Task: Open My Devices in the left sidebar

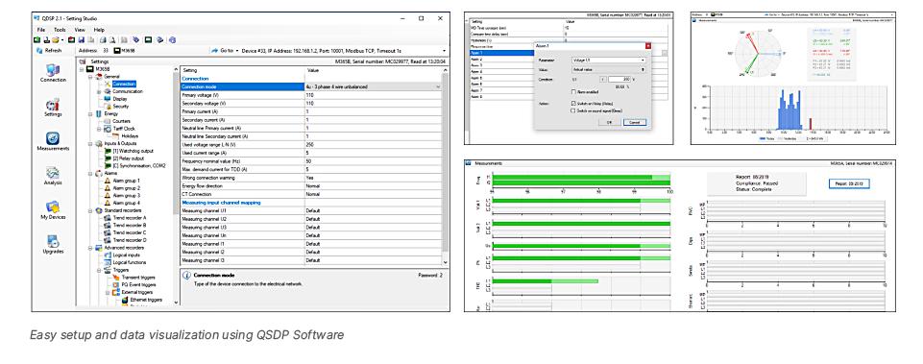Action: tap(53, 210)
